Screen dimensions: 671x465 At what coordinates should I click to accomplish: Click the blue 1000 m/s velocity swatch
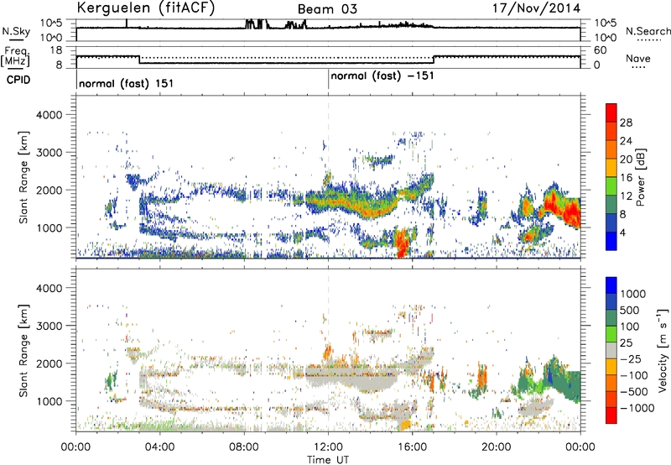pos(611,285)
